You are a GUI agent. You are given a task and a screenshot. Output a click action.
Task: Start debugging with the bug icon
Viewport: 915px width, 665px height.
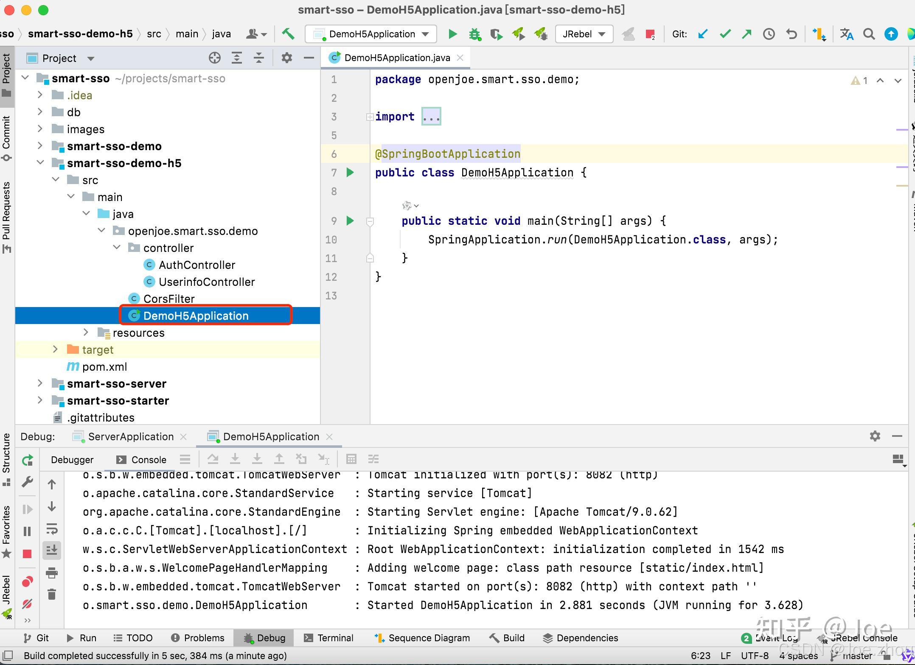click(x=475, y=34)
